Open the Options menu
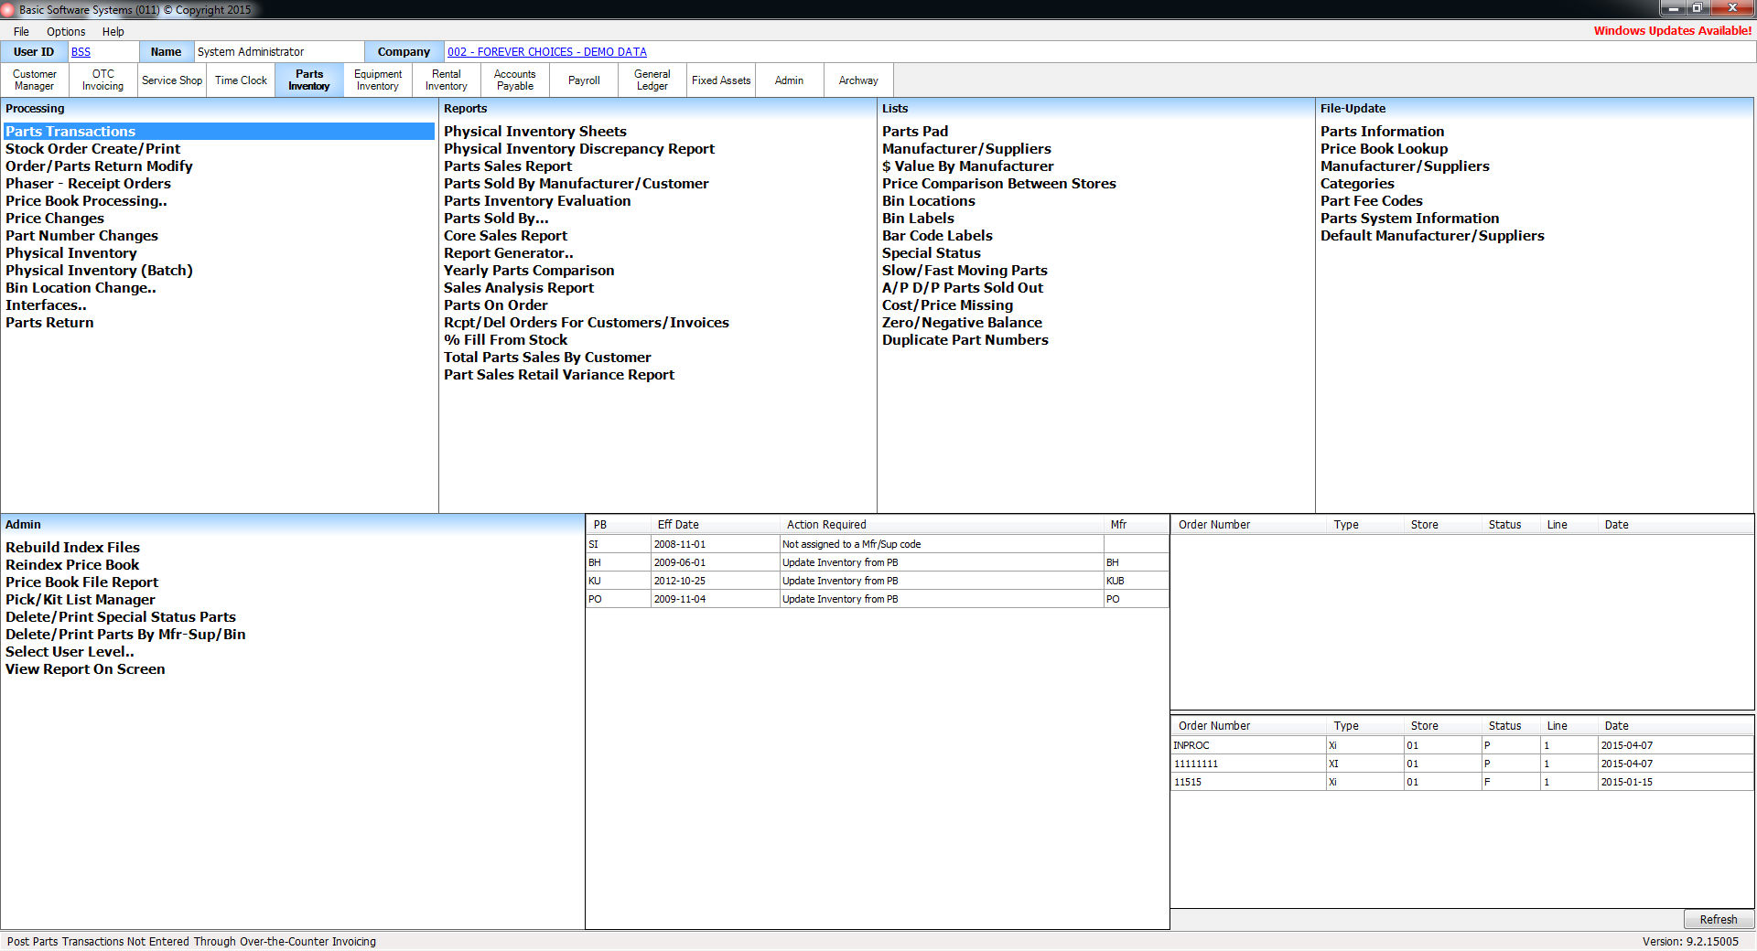The image size is (1757, 951). [x=66, y=31]
